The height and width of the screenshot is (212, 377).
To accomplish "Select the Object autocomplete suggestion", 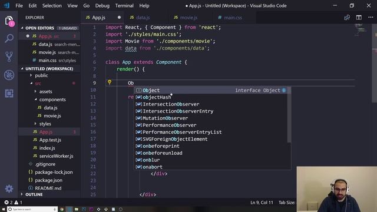I will pyautogui.click(x=211, y=90).
